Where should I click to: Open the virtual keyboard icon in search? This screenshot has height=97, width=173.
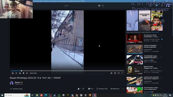(99, 5)
